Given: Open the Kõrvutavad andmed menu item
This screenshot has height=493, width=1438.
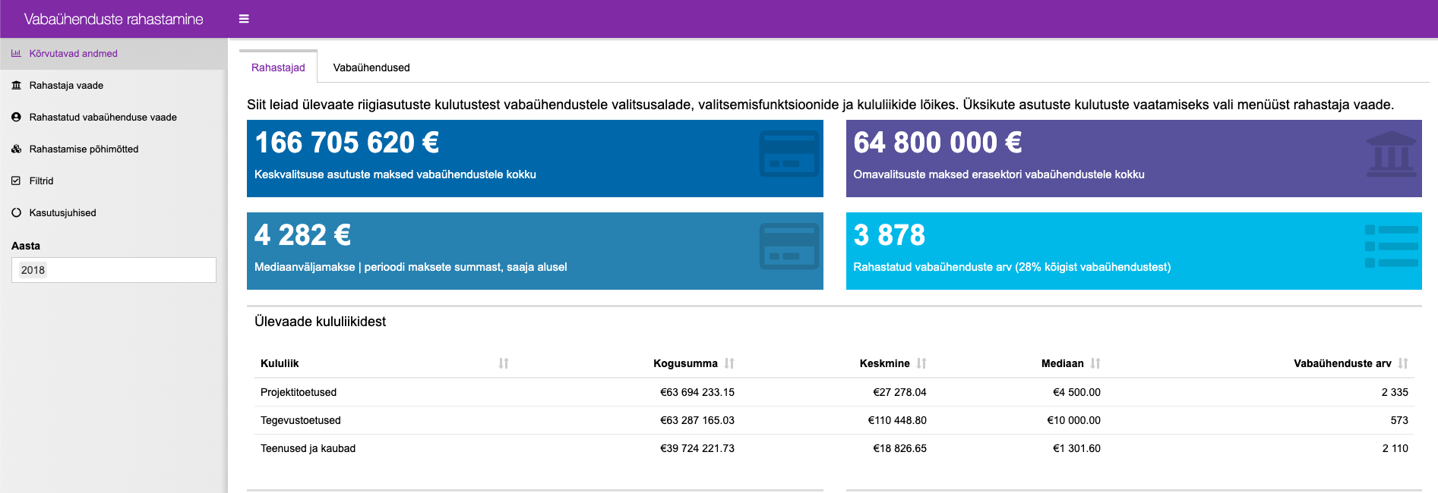Looking at the screenshot, I should (x=112, y=53).
